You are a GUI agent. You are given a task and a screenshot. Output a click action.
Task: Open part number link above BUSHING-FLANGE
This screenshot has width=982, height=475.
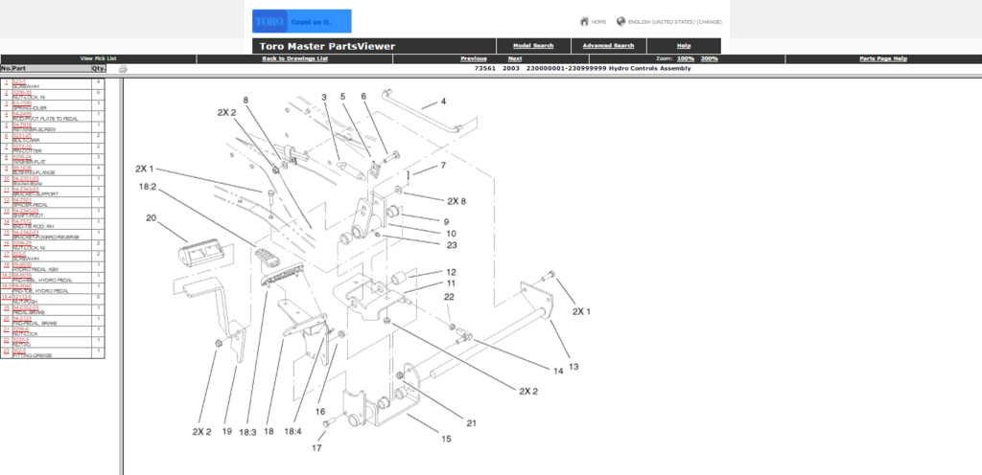pos(22,168)
